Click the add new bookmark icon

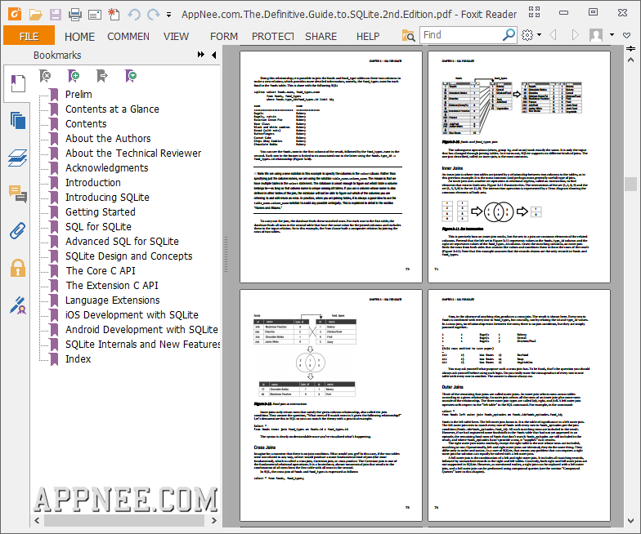(x=74, y=76)
